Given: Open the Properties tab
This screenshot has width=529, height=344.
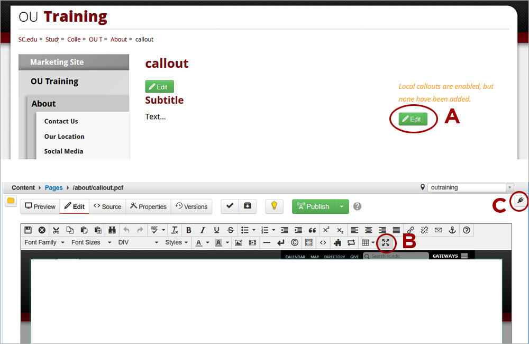Looking at the screenshot, I should click(148, 206).
